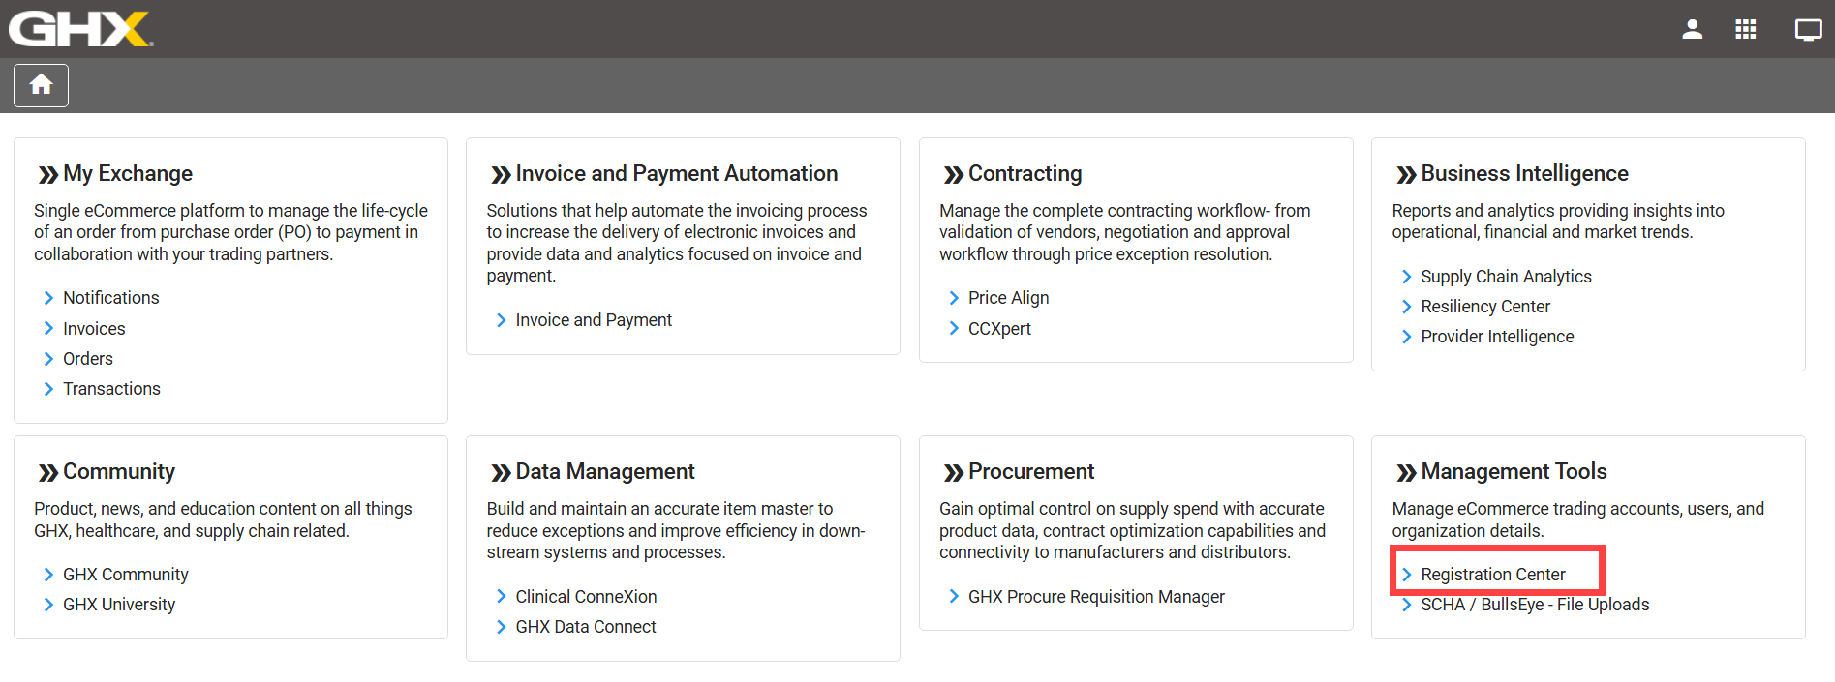Open SCHA / BullsEye - File Uploads
Viewport: 1835px width, 682px height.
(x=1535, y=605)
